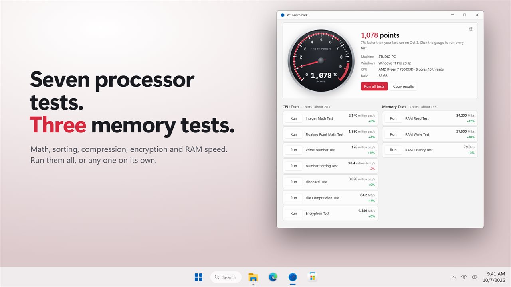
Task: Show hidden tray icons chevron
Action: (453, 277)
